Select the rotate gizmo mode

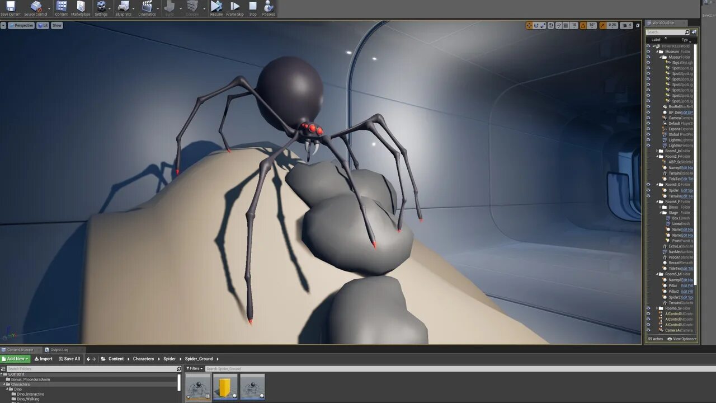(536, 25)
